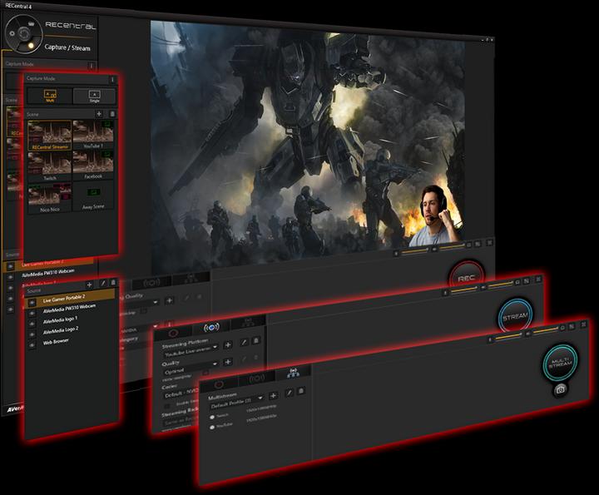Select RECentral Streamer scene thumbnail
599x495 pixels.
50,136
